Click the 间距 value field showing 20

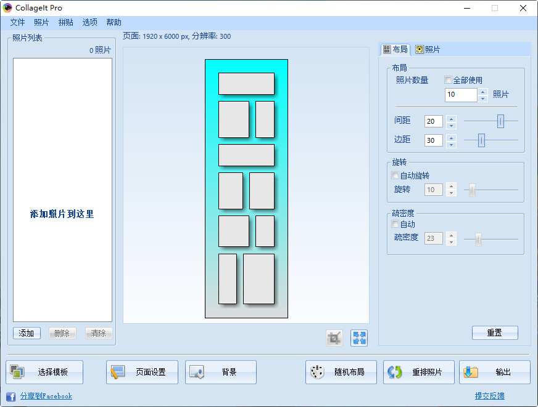pos(434,121)
